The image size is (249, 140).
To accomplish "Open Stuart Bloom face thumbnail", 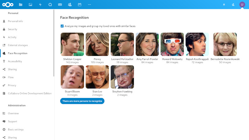I will (72, 77).
